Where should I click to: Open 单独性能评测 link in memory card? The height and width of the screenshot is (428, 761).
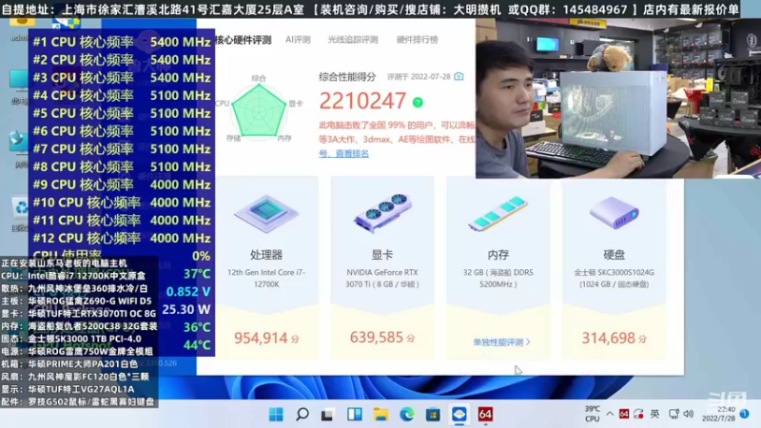tap(501, 342)
